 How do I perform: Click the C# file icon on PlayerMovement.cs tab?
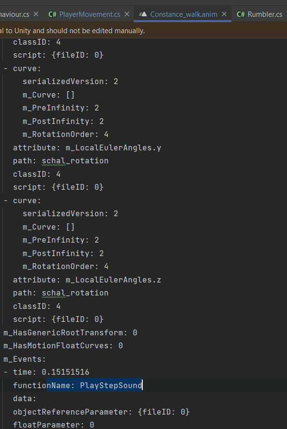tap(52, 14)
